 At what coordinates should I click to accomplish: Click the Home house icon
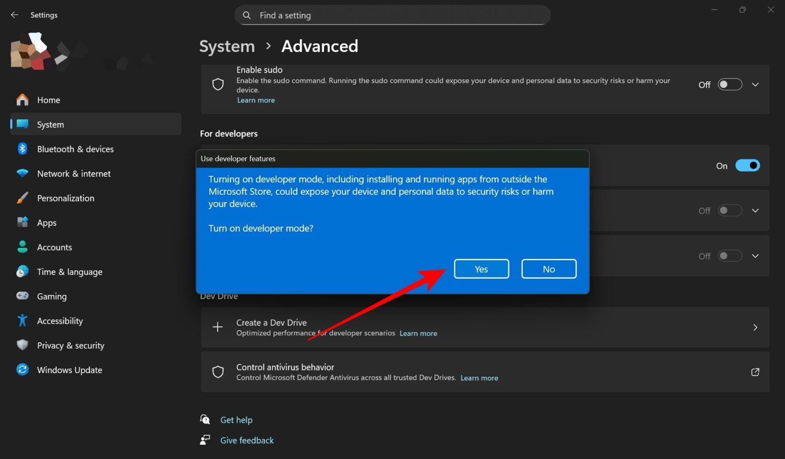pyautogui.click(x=22, y=100)
